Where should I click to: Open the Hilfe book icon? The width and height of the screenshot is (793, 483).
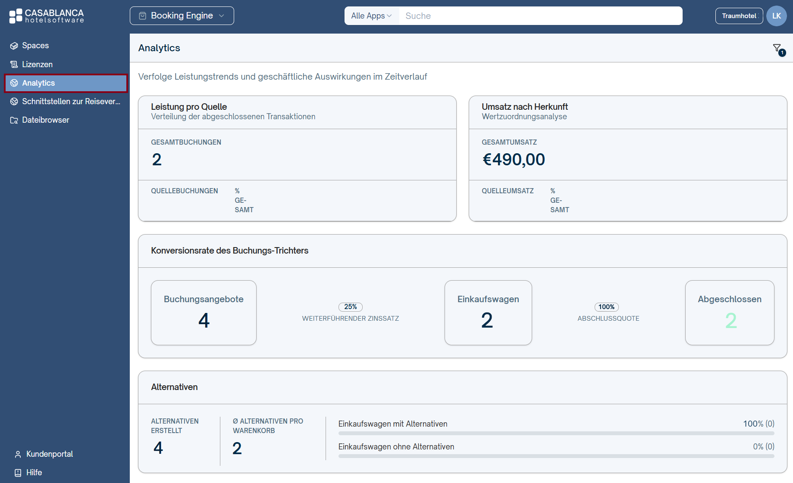[18, 473]
